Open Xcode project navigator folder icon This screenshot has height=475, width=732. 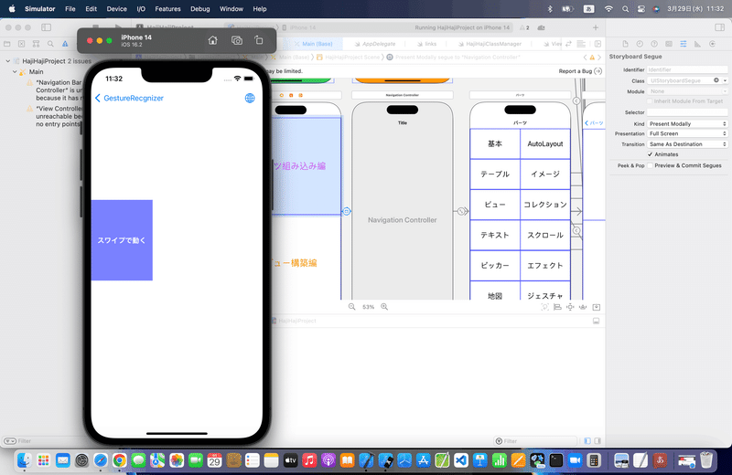[7, 44]
